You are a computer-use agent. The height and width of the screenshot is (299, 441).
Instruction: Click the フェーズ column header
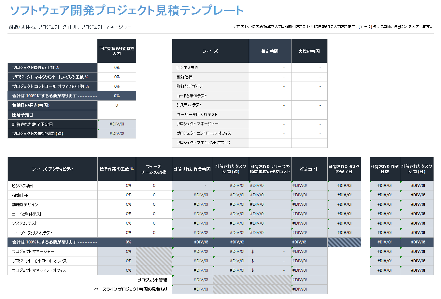(210, 51)
